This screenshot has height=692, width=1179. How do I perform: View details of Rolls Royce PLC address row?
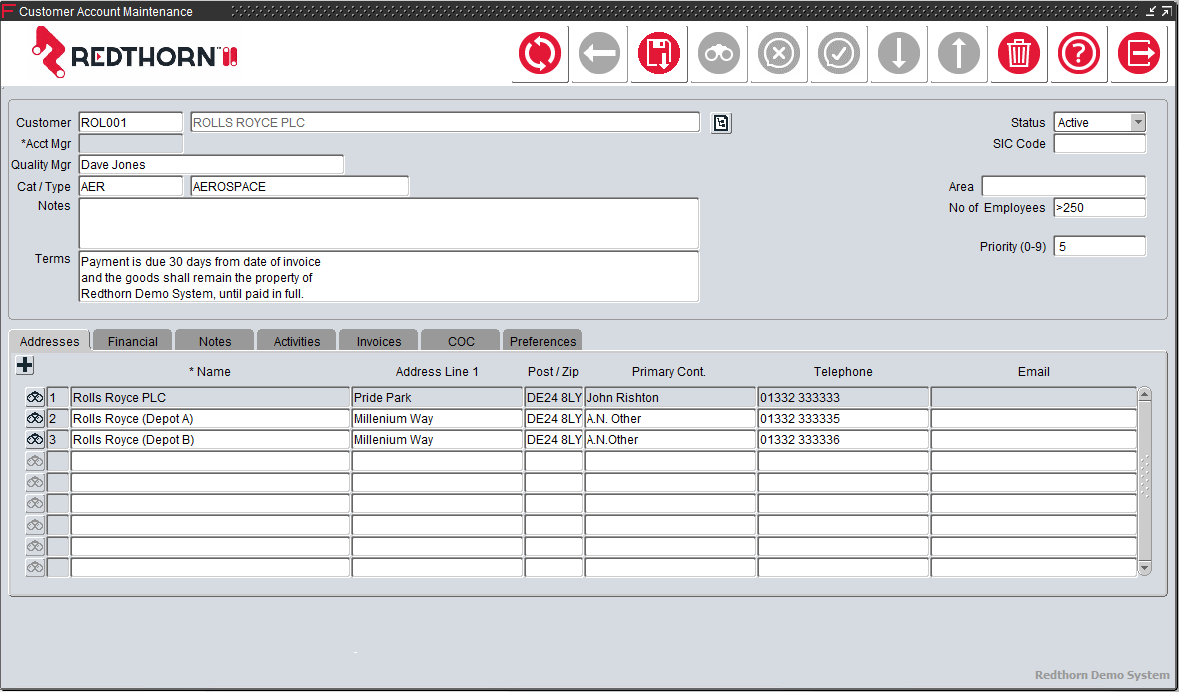(x=34, y=397)
